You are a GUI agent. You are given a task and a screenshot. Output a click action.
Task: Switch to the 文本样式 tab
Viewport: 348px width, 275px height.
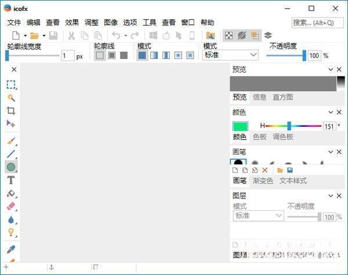pyautogui.click(x=293, y=181)
